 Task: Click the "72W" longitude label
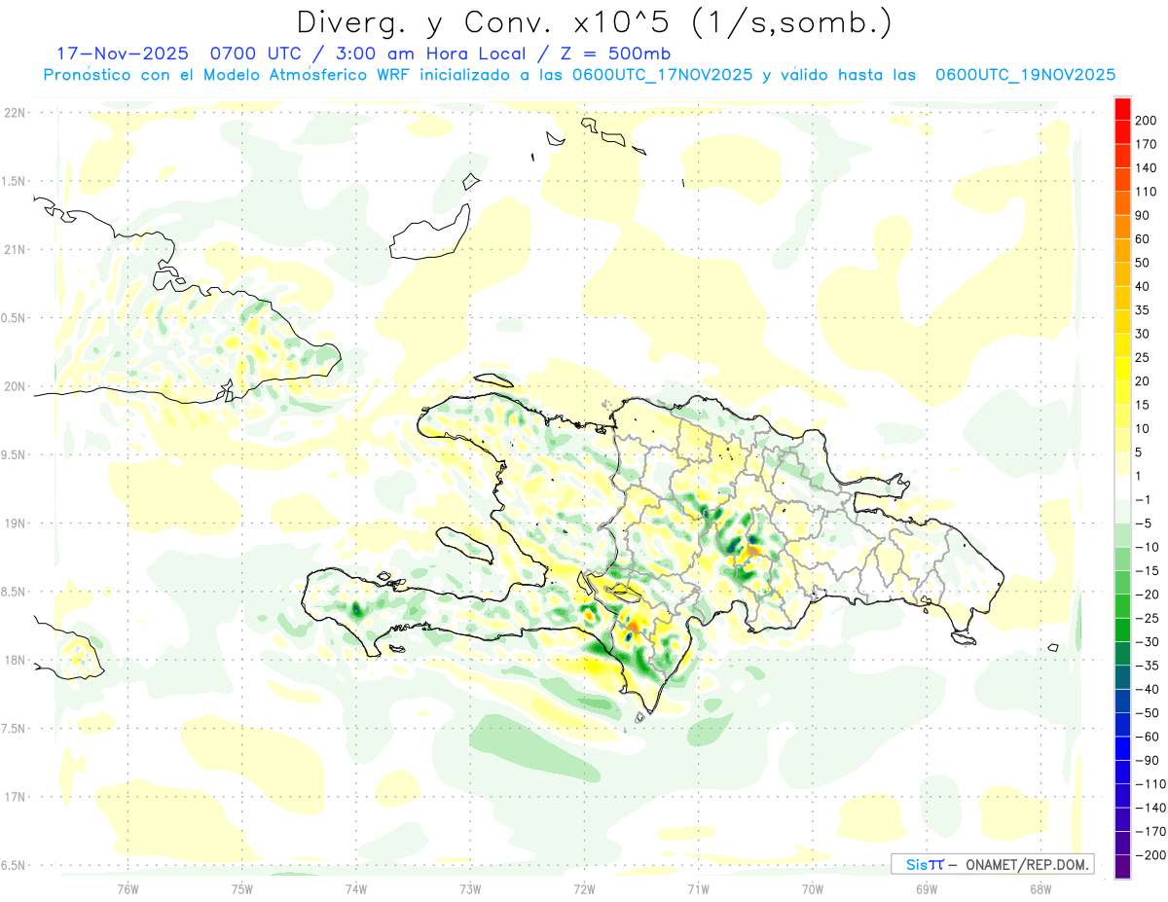pyautogui.click(x=584, y=889)
